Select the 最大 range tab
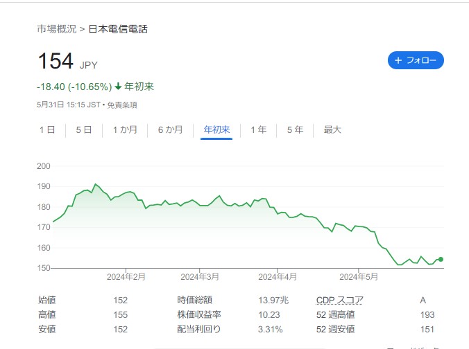 pyautogui.click(x=332, y=130)
